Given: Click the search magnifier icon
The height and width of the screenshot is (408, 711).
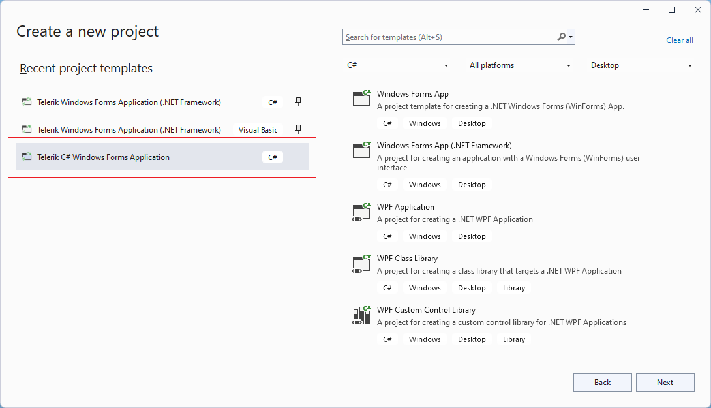Looking at the screenshot, I should coord(561,37).
